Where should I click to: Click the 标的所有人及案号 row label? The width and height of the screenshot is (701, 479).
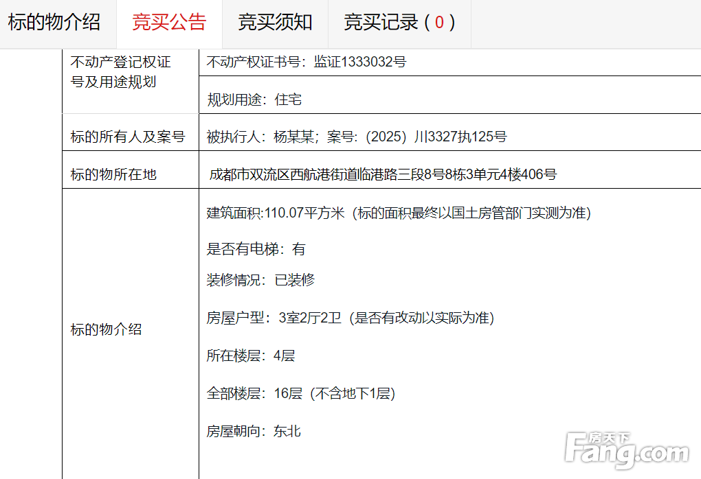tap(128, 137)
